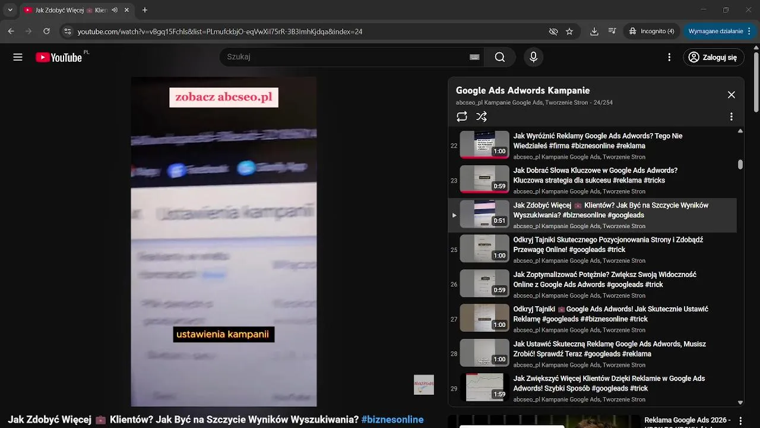Go to YouTube home via logo
This screenshot has height=428, width=760.
59,57
